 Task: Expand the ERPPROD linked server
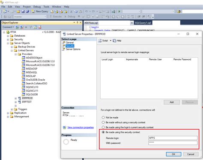(16, 98)
